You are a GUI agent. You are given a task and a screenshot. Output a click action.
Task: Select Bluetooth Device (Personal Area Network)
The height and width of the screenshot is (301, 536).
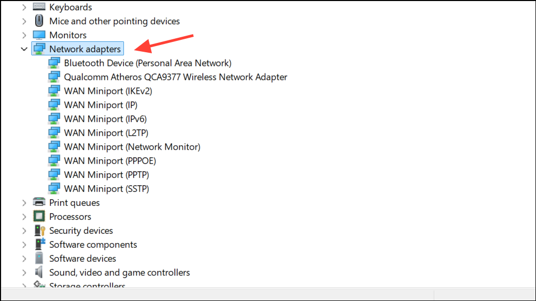coord(147,63)
